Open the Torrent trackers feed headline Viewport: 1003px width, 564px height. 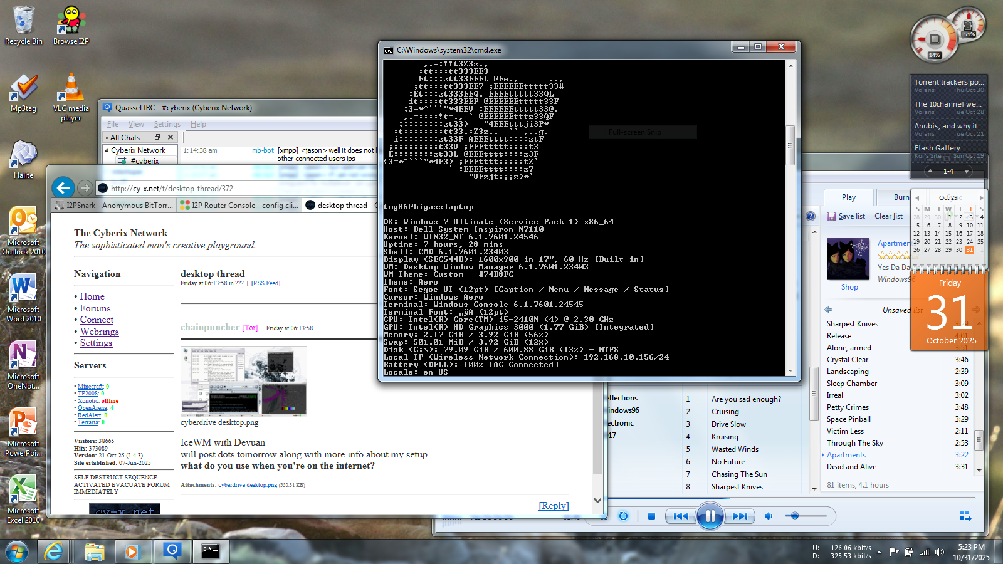pyautogui.click(x=949, y=82)
